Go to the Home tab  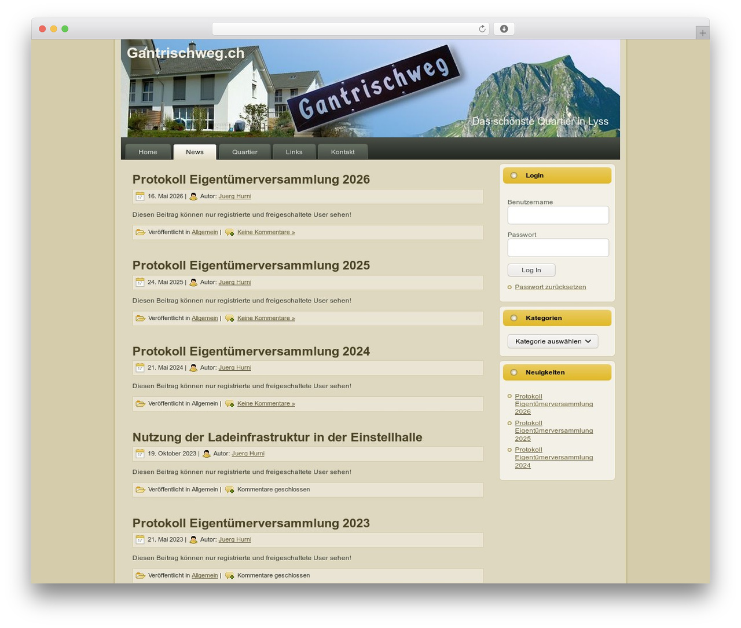click(148, 152)
